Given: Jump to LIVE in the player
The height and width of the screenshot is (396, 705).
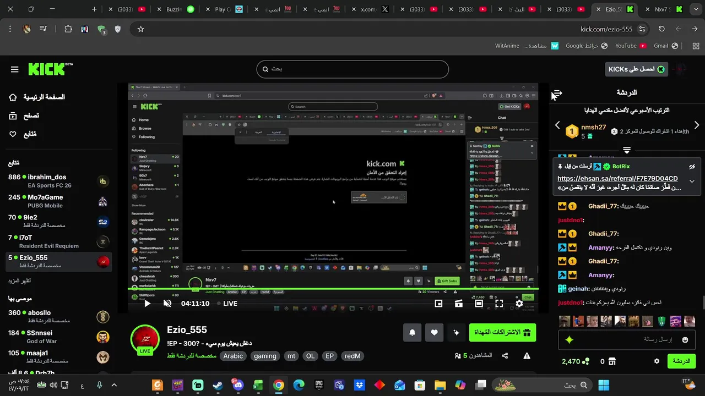Looking at the screenshot, I should 227,304.
